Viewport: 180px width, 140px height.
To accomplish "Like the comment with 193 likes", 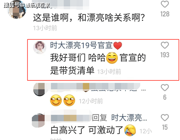I will (165, 45).
